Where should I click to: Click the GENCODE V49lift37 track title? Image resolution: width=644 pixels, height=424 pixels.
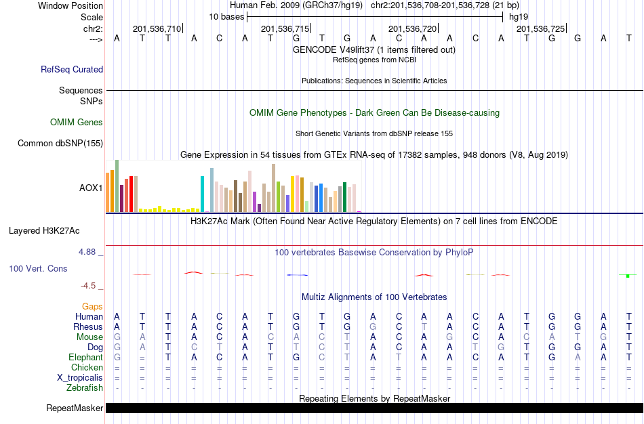(x=374, y=49)
